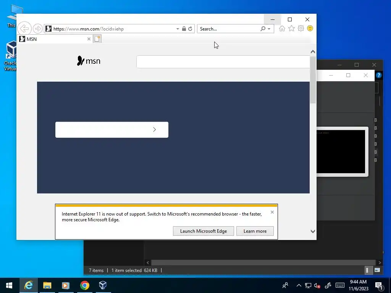Screen dimensions: 391x293
Task: Click the page scroll down arrow
Action: tap(313, 231)
